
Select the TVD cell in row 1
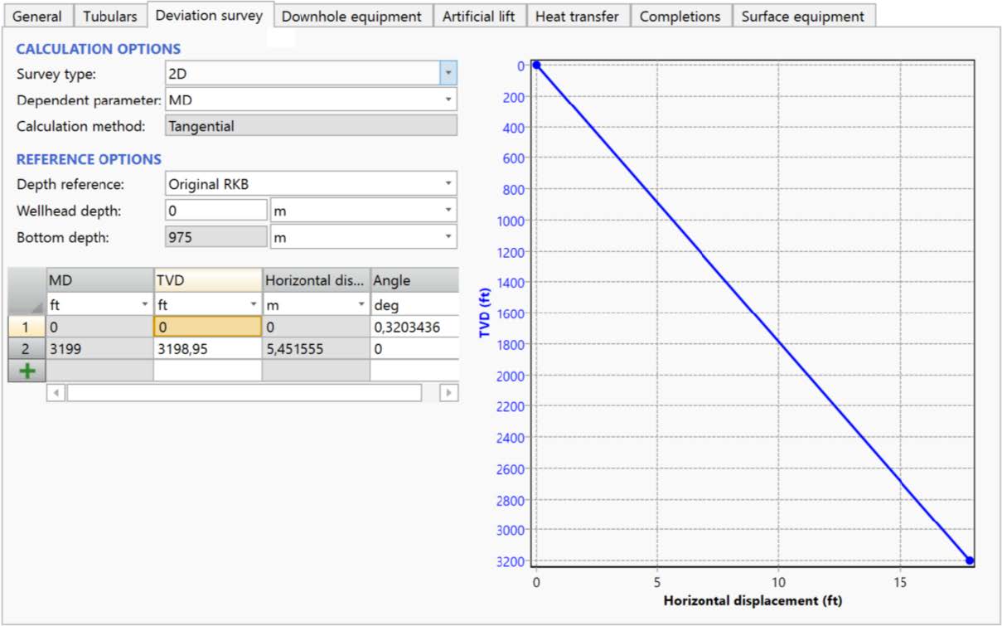pyautogui.click(x=207, y=327)
